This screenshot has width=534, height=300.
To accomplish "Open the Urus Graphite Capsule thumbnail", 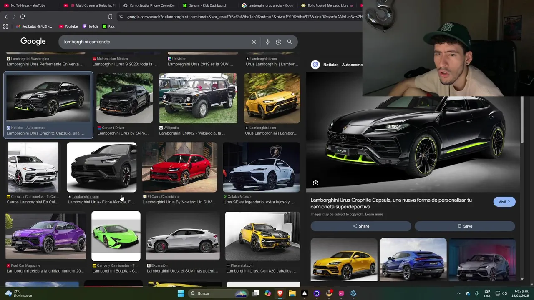I will (48, 98).
